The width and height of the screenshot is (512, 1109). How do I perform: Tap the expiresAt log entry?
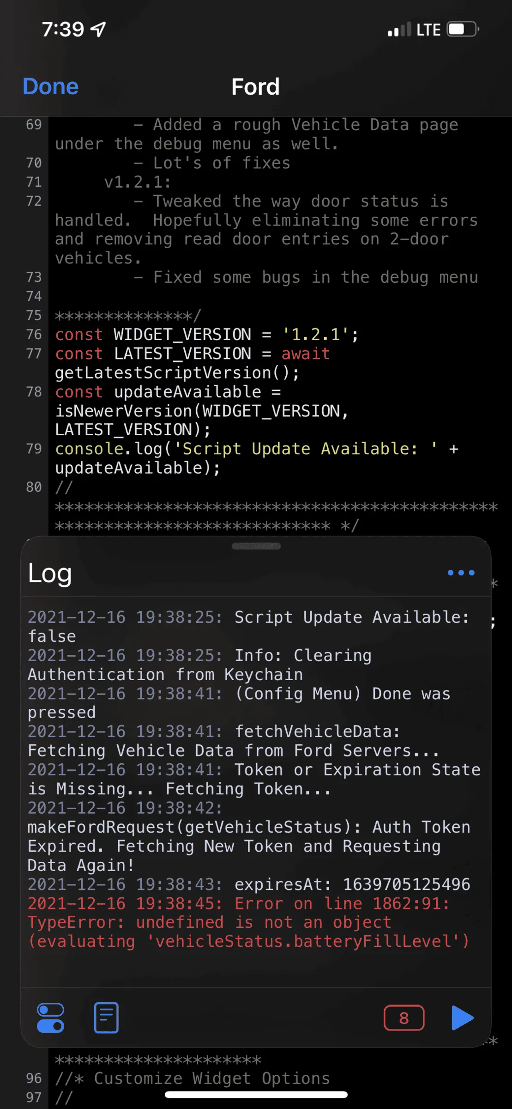(248, 884)
